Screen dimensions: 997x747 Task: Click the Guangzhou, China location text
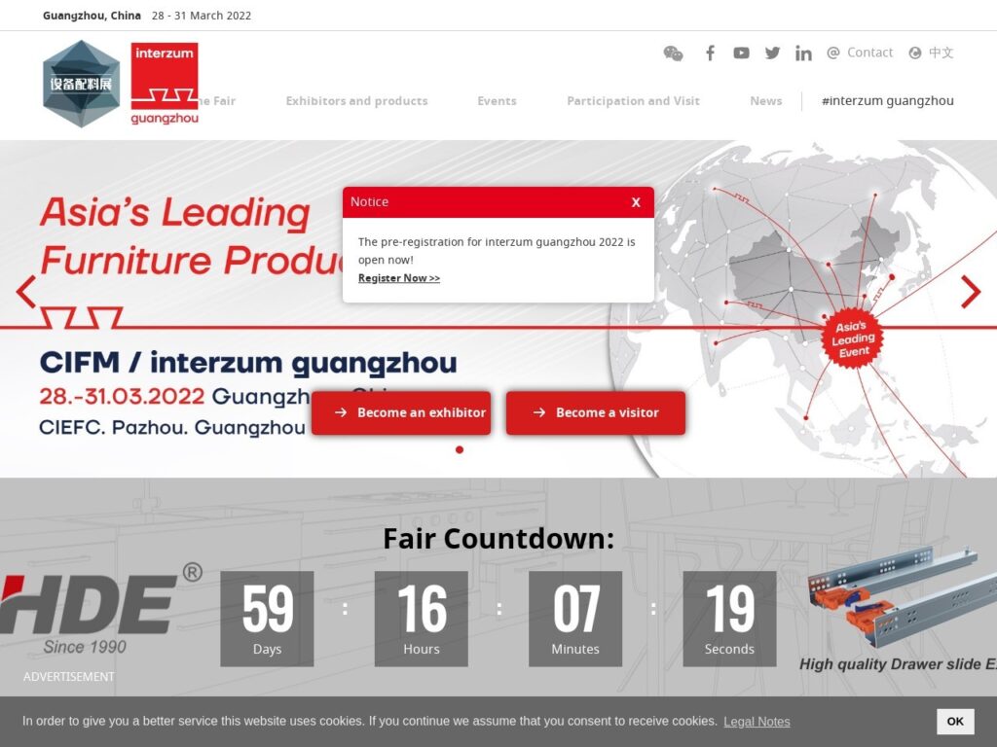coord(92,16)
